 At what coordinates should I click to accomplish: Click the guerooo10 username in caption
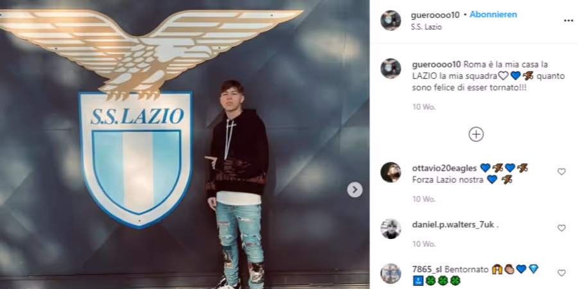(437, 64)
